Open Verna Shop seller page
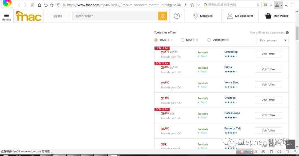Viewport: 299px width, 156px height. (232, 82)
